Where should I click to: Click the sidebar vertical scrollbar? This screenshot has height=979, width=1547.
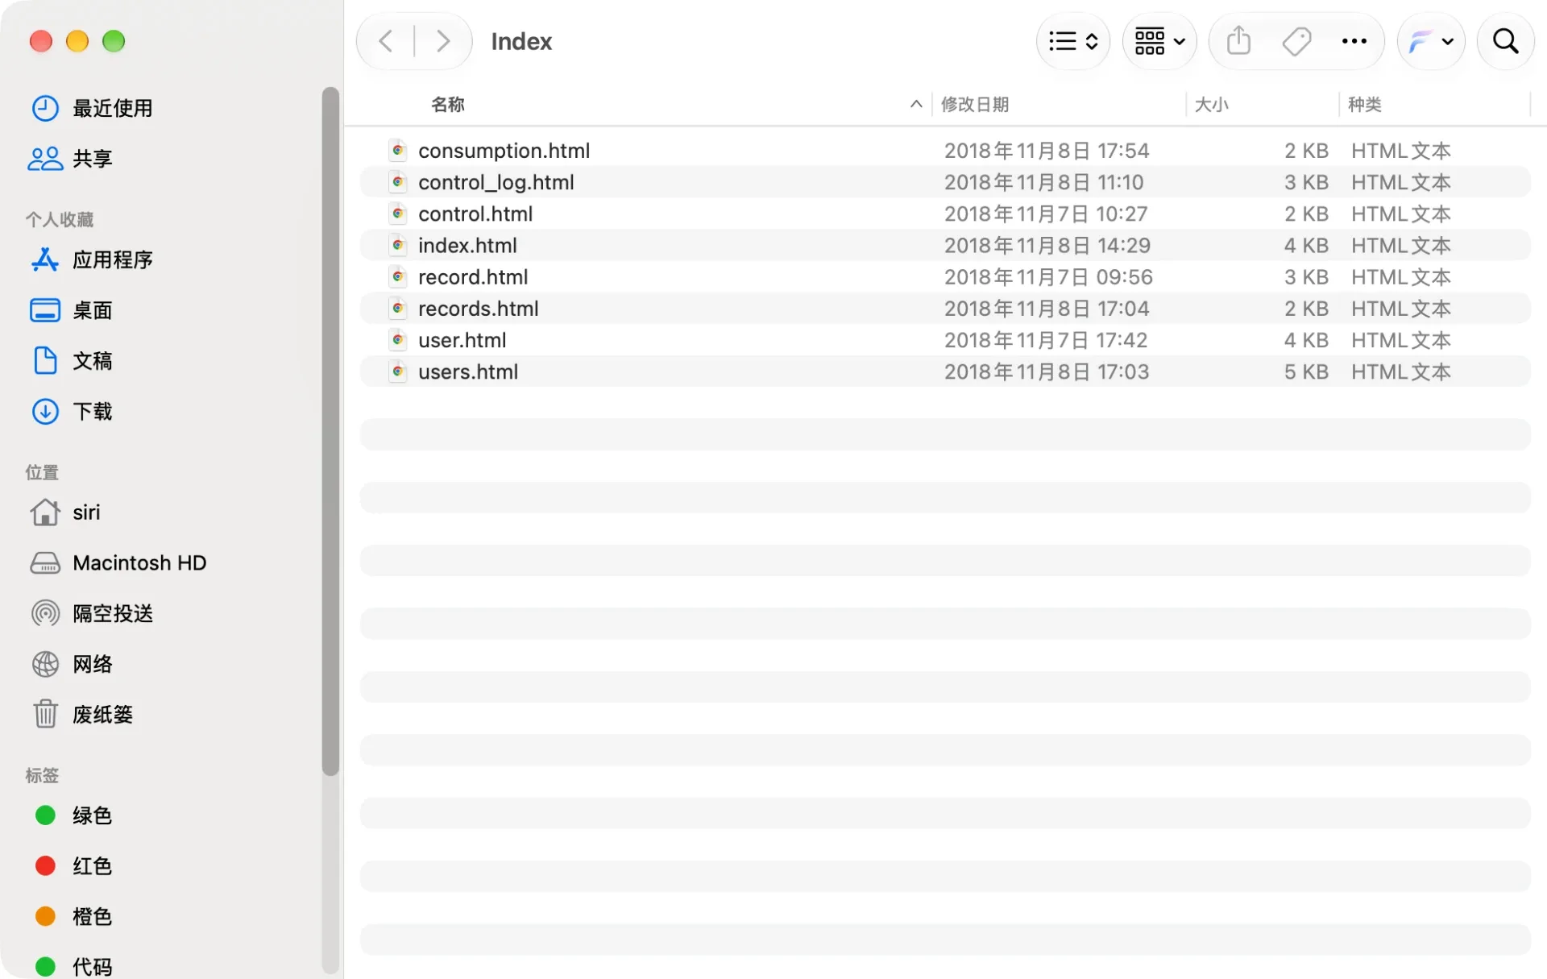click(x=330, y=431)
